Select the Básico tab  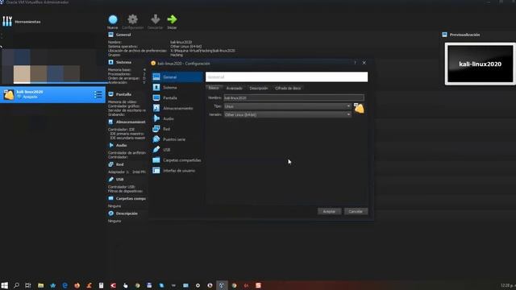click(214, 88)
